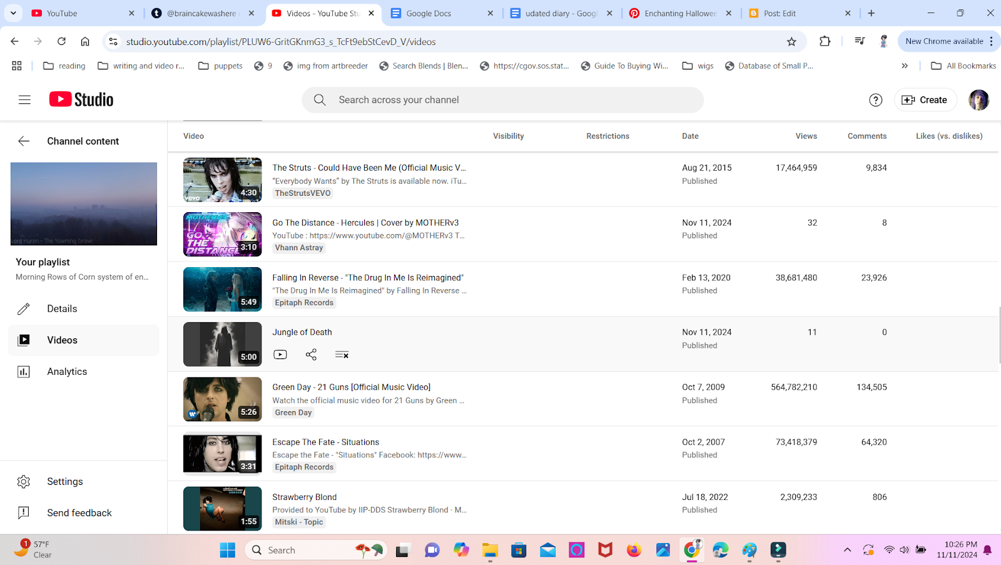Image resolution: width=1001 pixels, height=565 pixels.
Task: Click the page vertical scrollbar
Action: 998,335
